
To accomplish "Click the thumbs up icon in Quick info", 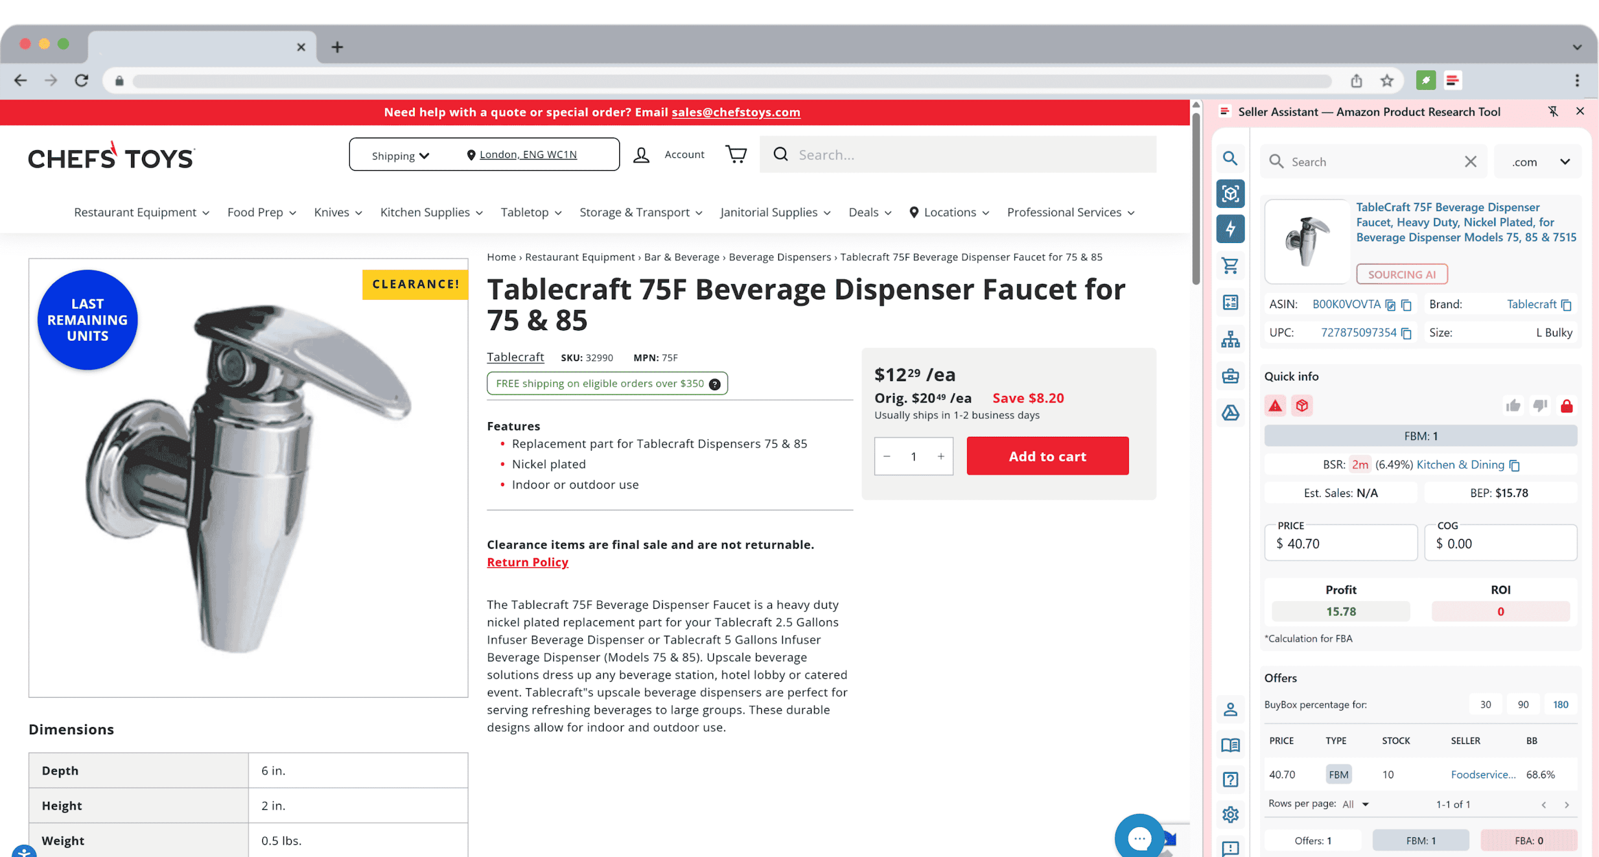I will [1513, 405].
